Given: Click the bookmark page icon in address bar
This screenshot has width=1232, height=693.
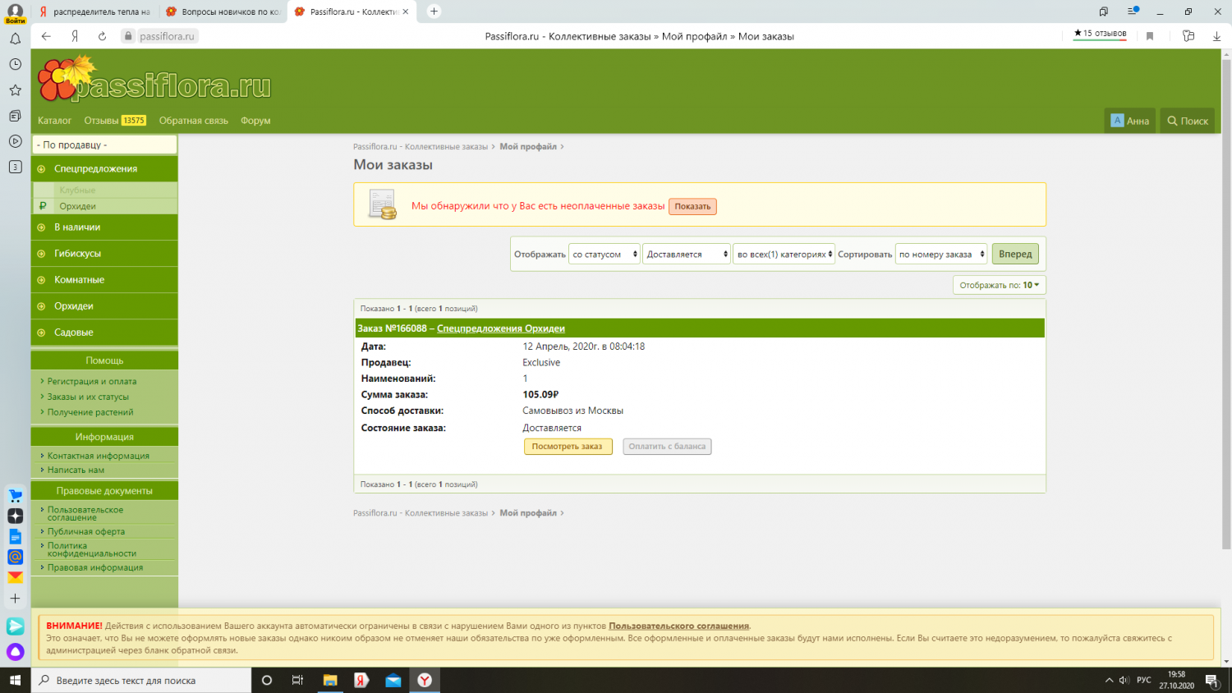Looking at the screenshot, I should click(x=1150, y=36).
